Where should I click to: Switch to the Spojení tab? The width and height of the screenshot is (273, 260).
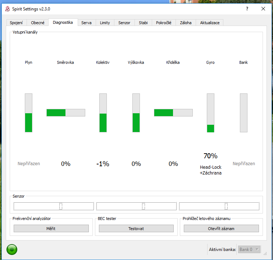pos(16,23)
